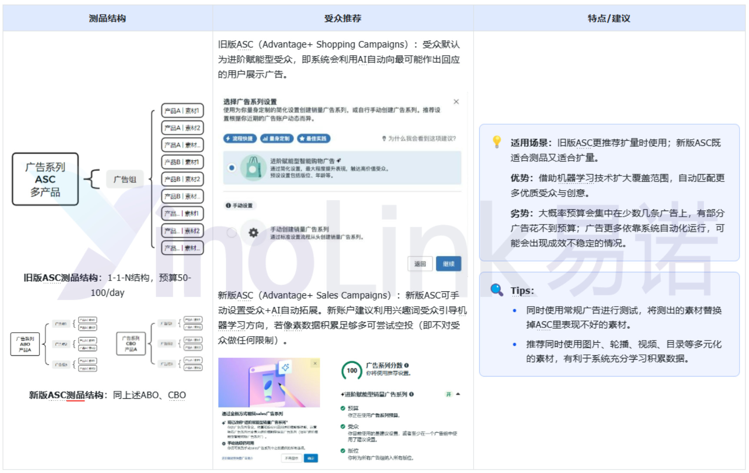Click the 产品A | 素材1 node

click(x=182, y=111)
